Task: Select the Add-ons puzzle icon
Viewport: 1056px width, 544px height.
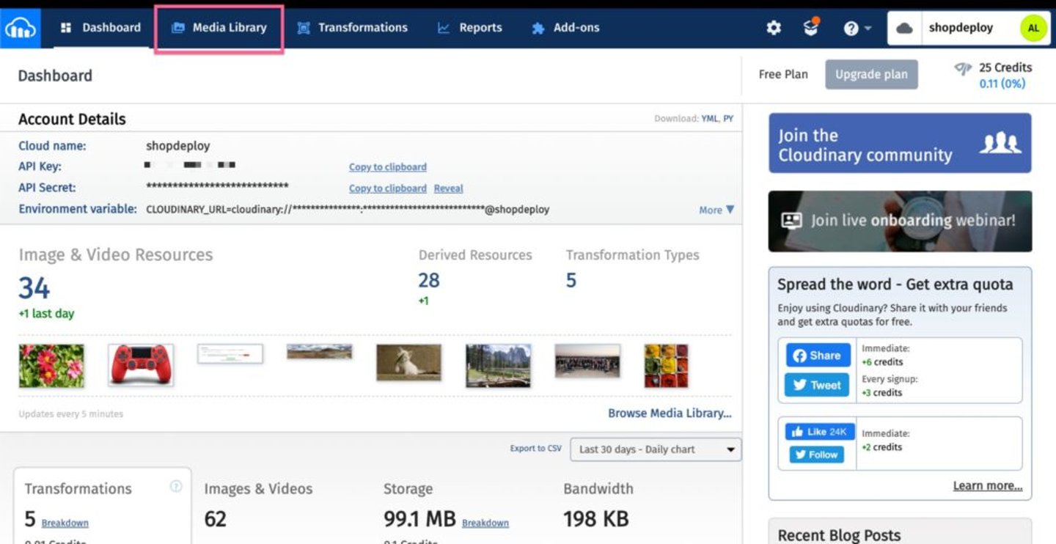Action: click(537, 27)
